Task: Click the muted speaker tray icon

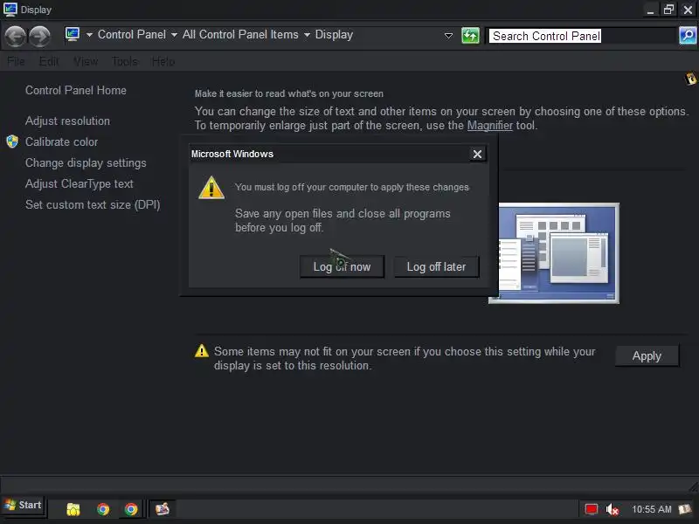Action: point(612,509)
